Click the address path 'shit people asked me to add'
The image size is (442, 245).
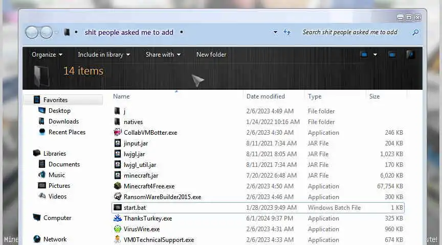pyautogui.click(x=129, y=33)
